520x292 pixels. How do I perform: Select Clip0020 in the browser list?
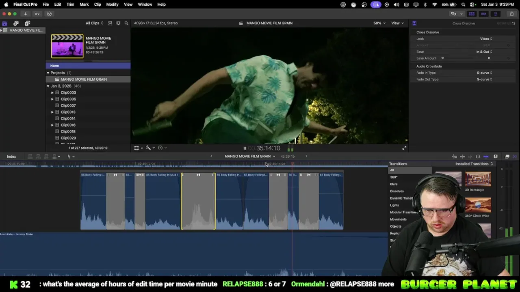(68, 138)
